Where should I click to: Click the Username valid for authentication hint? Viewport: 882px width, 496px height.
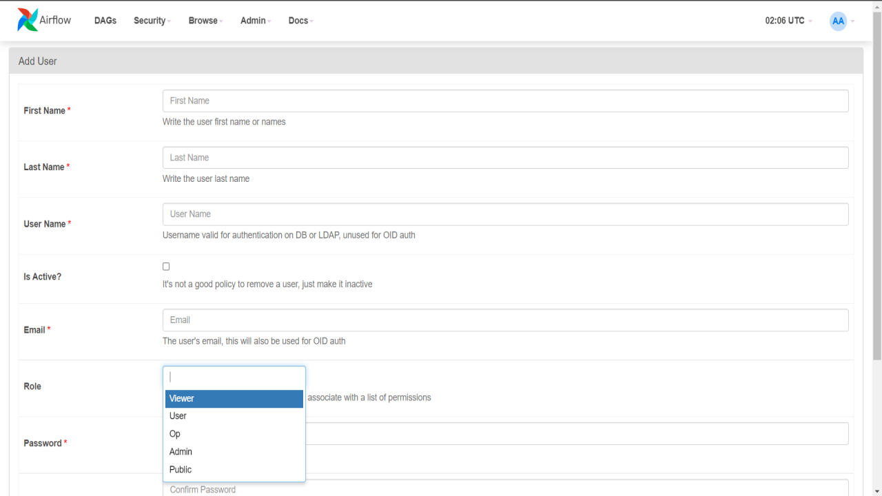[x=289, y=235]
